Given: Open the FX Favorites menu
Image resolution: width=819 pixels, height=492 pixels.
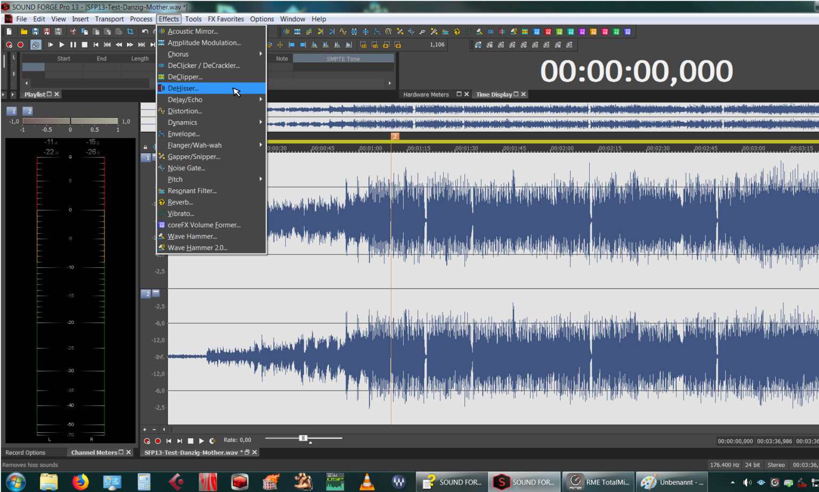Looking at the screenshot, I should point(226,19).
